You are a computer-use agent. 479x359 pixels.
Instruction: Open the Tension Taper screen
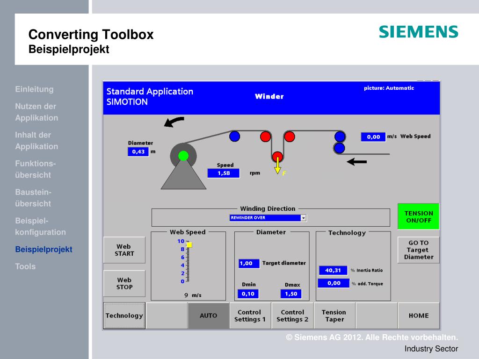[334, 316]
